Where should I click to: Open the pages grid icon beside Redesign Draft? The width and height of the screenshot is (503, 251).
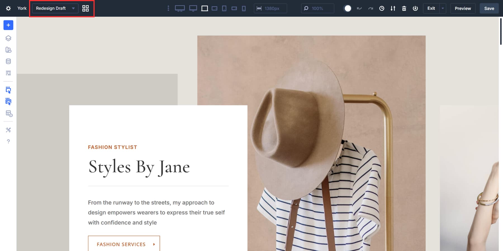[86, 8]
